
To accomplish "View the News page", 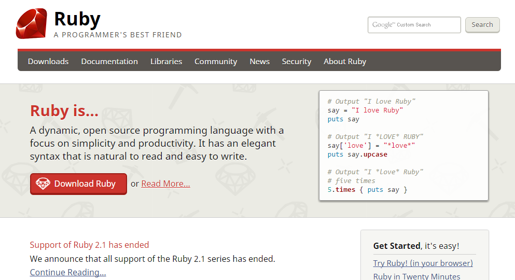I will [x=259, y=61].
